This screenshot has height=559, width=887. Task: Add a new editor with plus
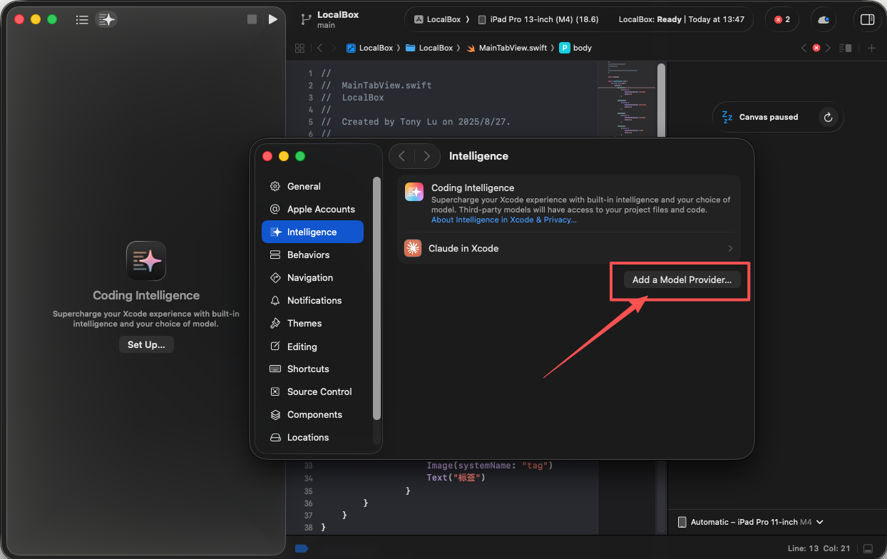871,48
